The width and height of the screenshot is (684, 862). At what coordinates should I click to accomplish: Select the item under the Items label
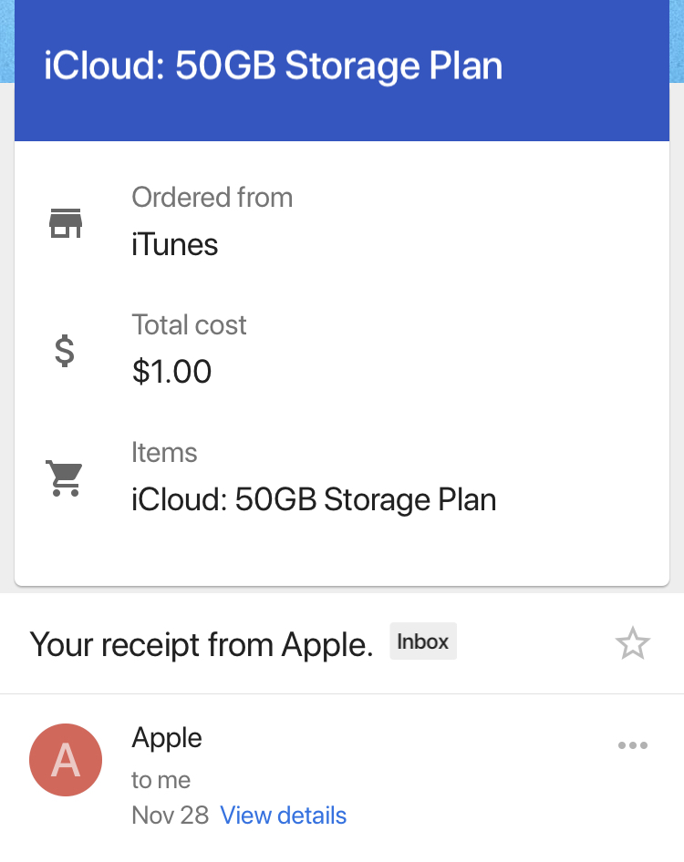click(x=314, y=499)
